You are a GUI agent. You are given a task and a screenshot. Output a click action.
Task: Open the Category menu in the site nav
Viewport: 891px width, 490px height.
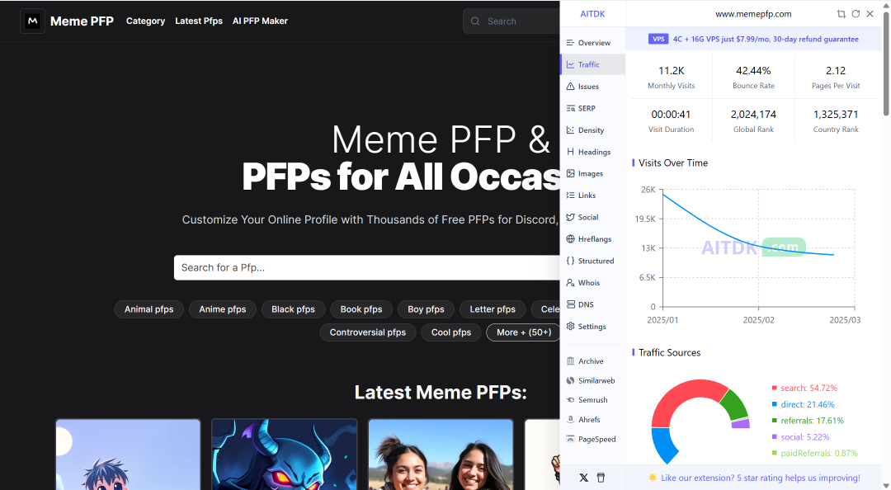145,21
